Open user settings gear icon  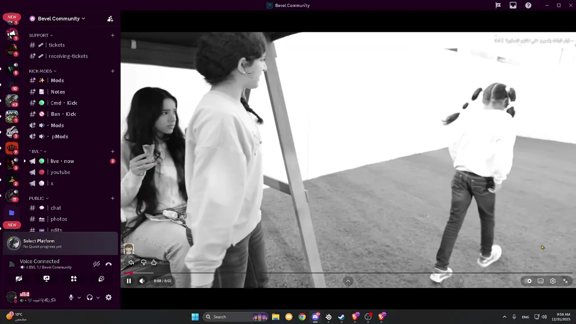pos(108,297)
